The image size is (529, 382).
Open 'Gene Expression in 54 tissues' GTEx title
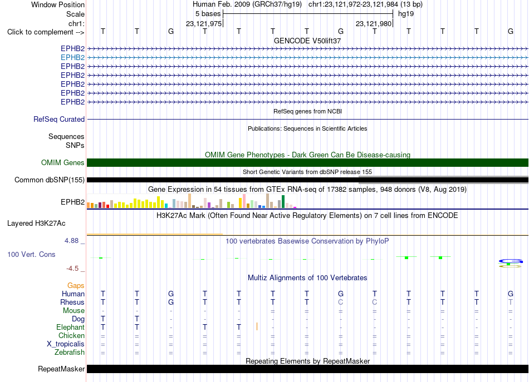pos(307,189)
